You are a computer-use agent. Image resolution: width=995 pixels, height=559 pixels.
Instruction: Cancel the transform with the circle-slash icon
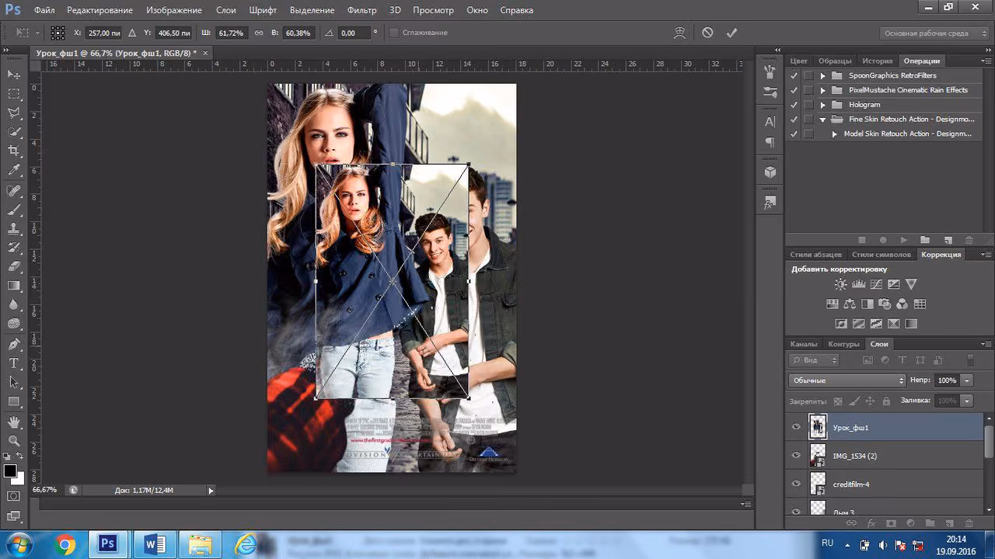click(x=707, y=33)
